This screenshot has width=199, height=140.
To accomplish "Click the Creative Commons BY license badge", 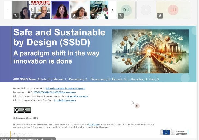I will coord(22,110).
